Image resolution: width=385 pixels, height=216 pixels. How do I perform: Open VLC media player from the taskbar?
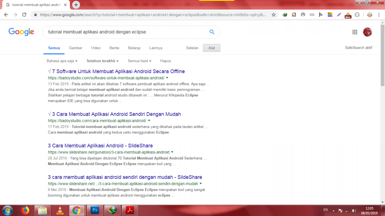[x=60, y=210]
